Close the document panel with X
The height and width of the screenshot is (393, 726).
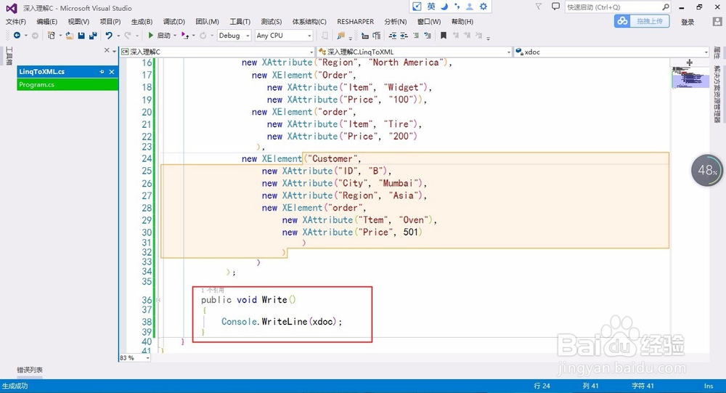[107, 51]
